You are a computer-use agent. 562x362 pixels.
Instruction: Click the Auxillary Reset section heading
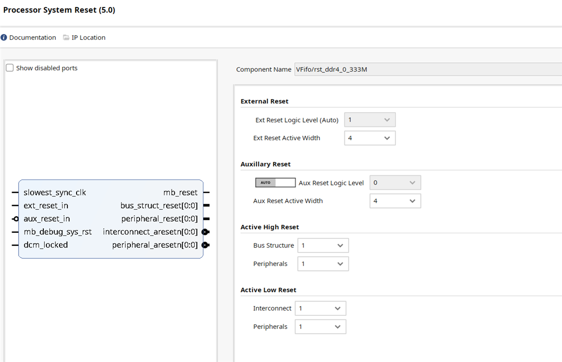[265, 164]
